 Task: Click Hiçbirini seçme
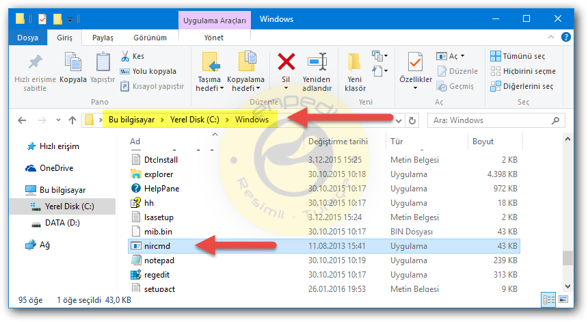[x=523, y=71]
